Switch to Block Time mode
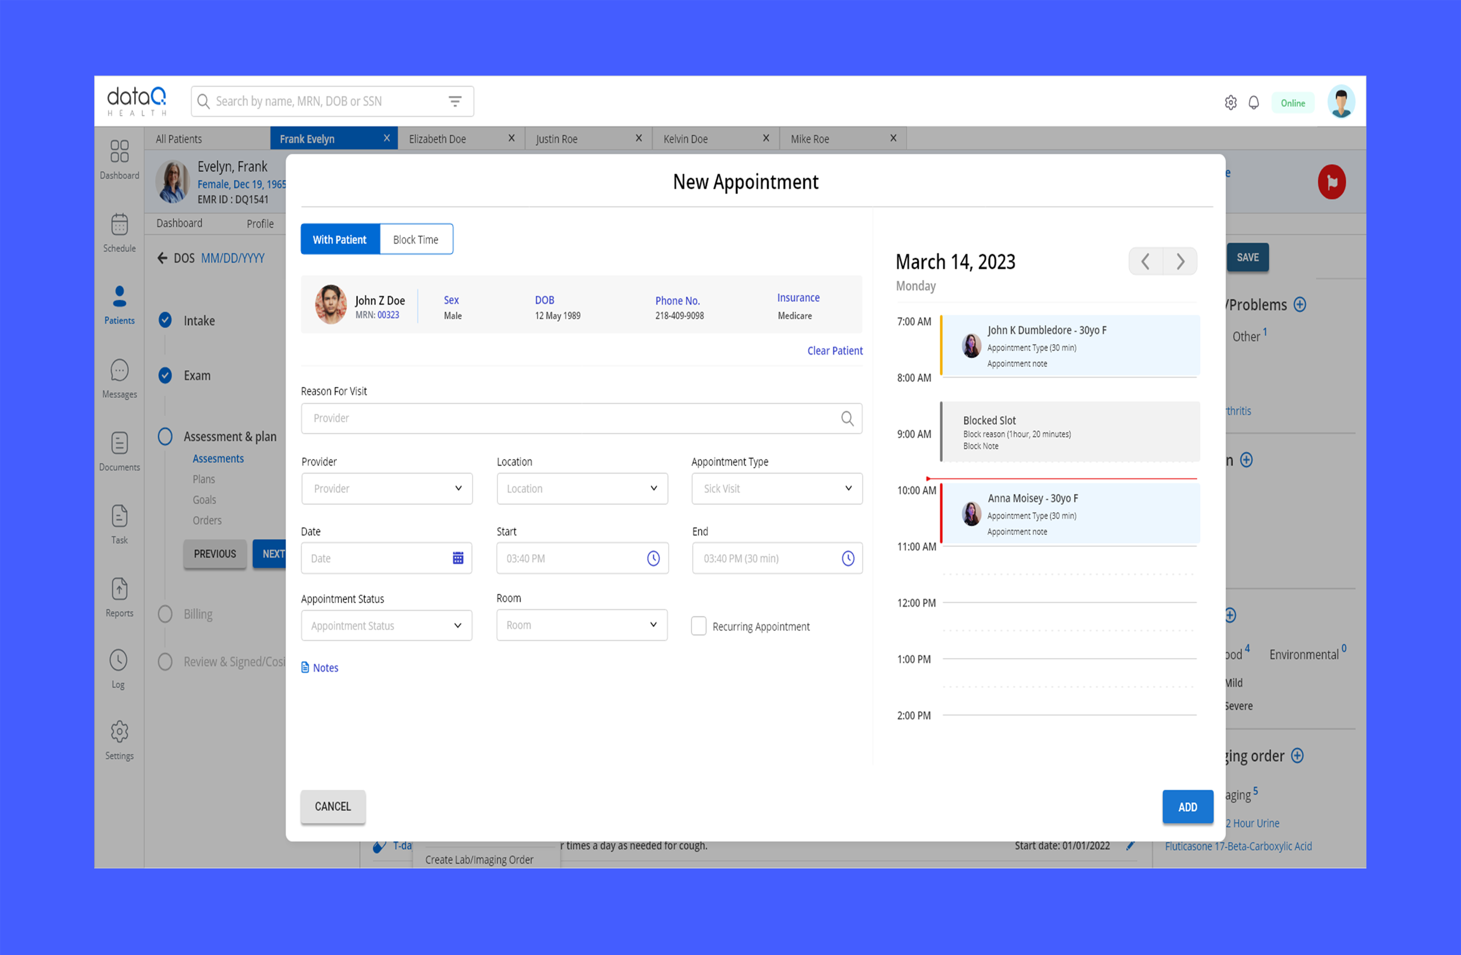This screenshot has width=1461, height=955. pyautogui.click(x=416, y=239)
